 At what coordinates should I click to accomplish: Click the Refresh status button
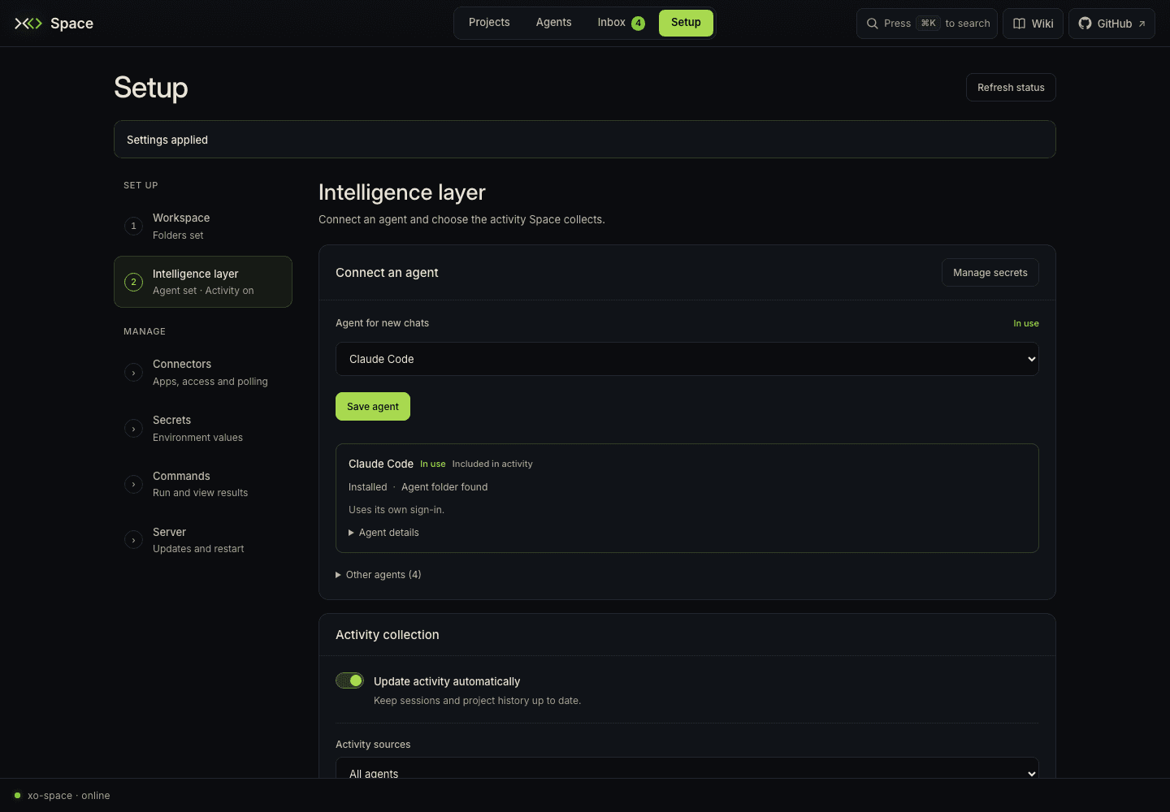(x=1011, y=88)
